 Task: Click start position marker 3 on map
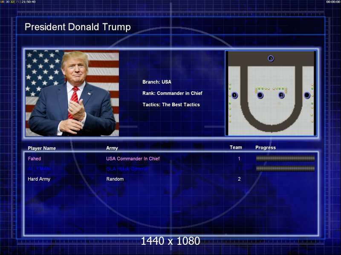tap(271, 58)
